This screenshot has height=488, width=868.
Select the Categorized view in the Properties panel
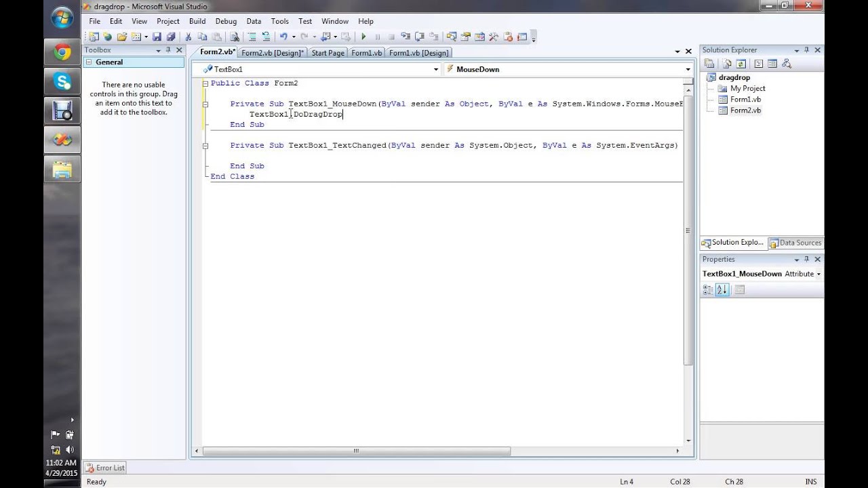coord(708,289)
